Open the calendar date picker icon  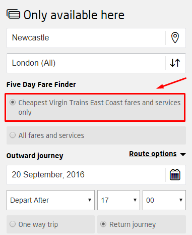[175, 175]
